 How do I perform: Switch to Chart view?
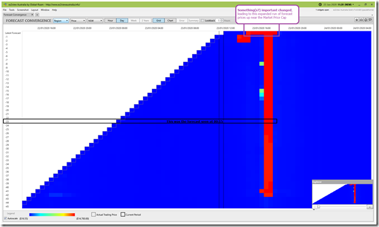(170, 21)
